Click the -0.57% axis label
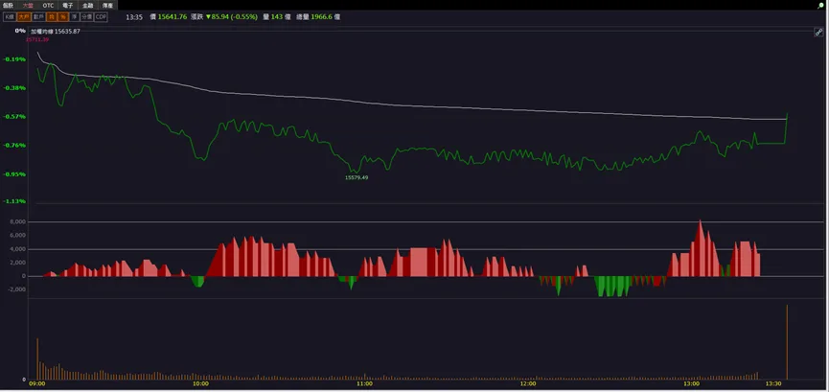829x392 pixels. pyautogui.click(x=14, y=116)
